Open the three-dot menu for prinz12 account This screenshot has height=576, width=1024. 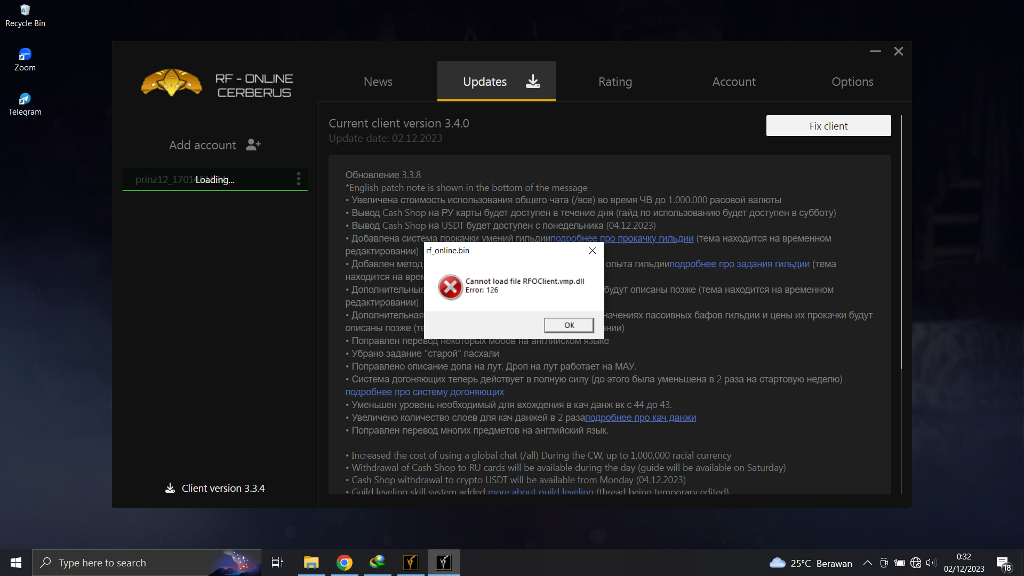click(298, 179)
